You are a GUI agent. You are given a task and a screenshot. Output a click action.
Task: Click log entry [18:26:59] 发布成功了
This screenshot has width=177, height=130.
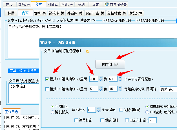(x=21, y=126)
